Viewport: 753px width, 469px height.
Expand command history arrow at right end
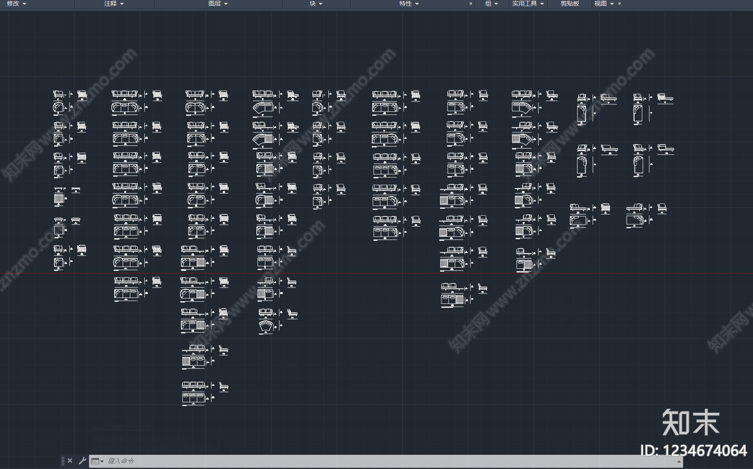679,461
